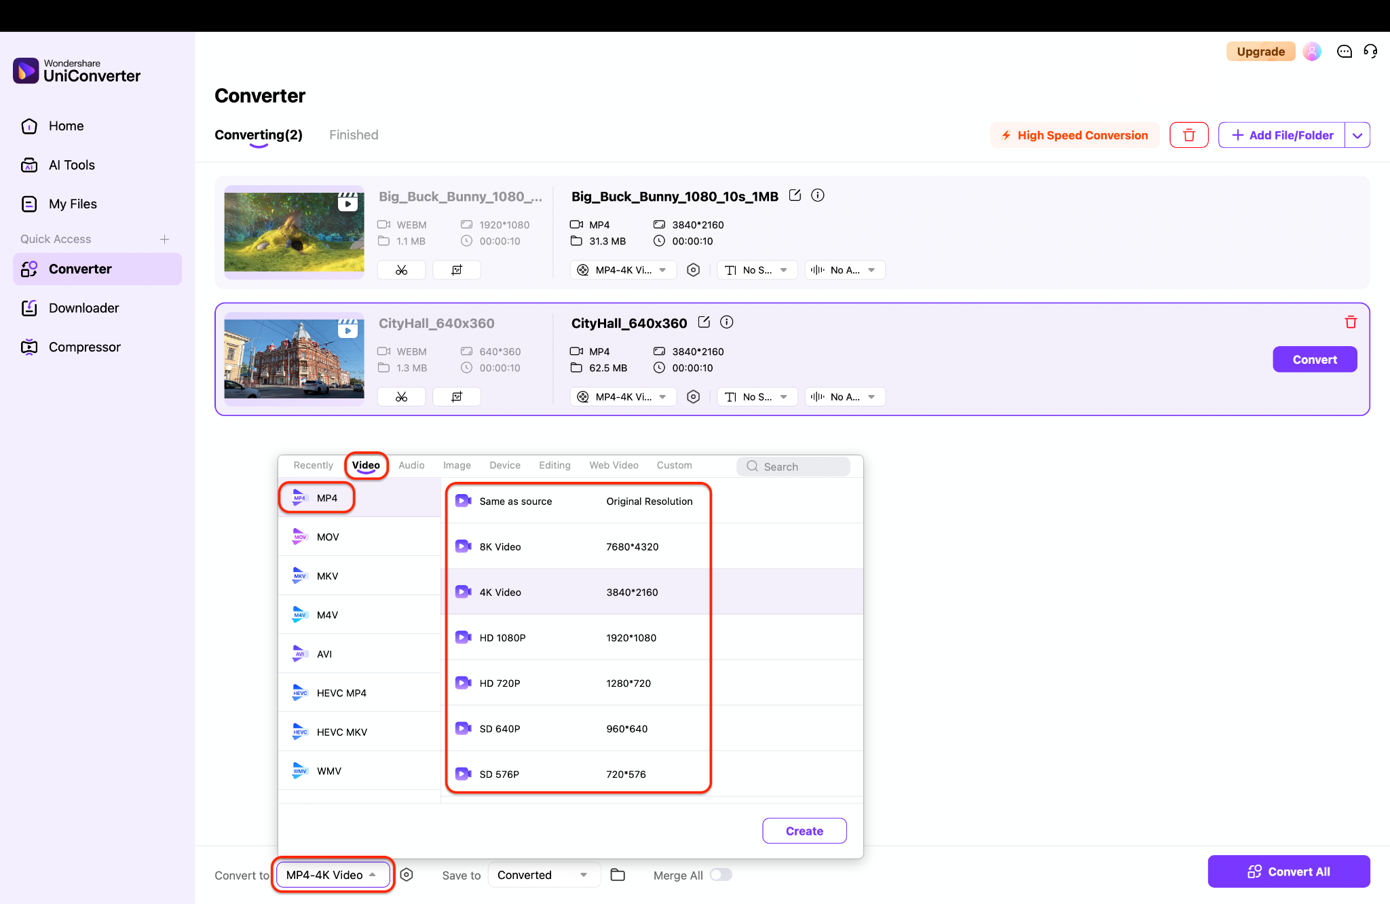Open audio track dropdown for CityHall_640x360

tap(845, 397)
